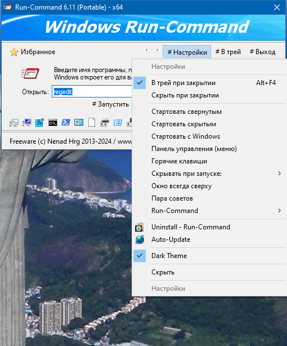Screen dimensions: 287x346
Task: Disable the Dark Theme option
Action: pyautogui.click(x=209, y=256)
